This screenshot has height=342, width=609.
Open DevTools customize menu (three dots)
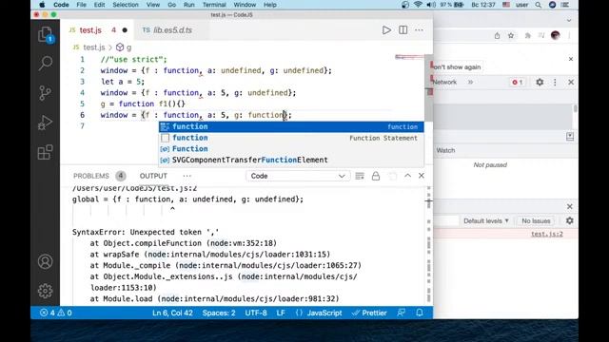555,83
